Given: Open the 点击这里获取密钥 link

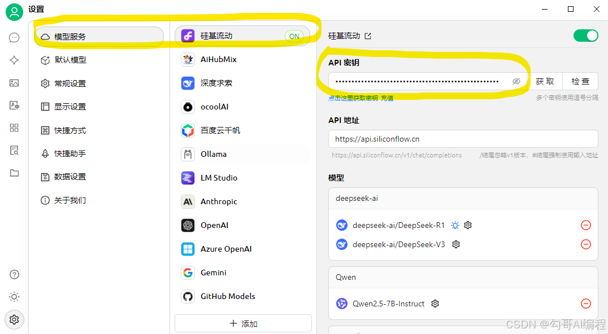Looking at the screenshot, I should pos(353,98).
